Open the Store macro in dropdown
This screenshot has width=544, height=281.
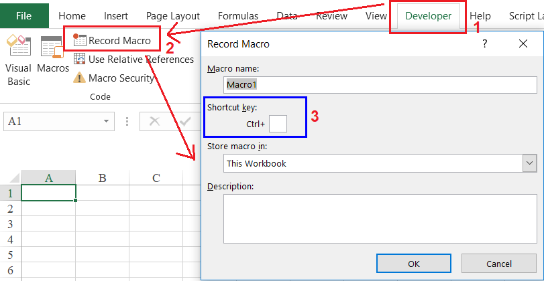tap(529, 163)
